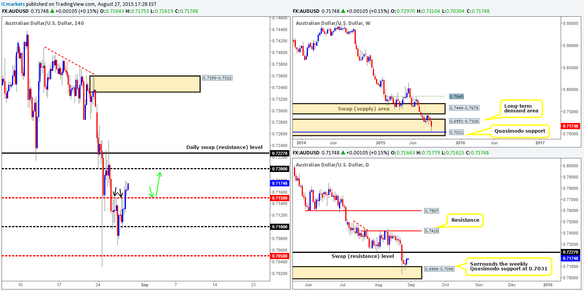584x291 pixels.
Task: Click the 'Australian Dollar/U.S. Dollar, D' chart title
Action: pyautogui.click(x=333, y=165)
